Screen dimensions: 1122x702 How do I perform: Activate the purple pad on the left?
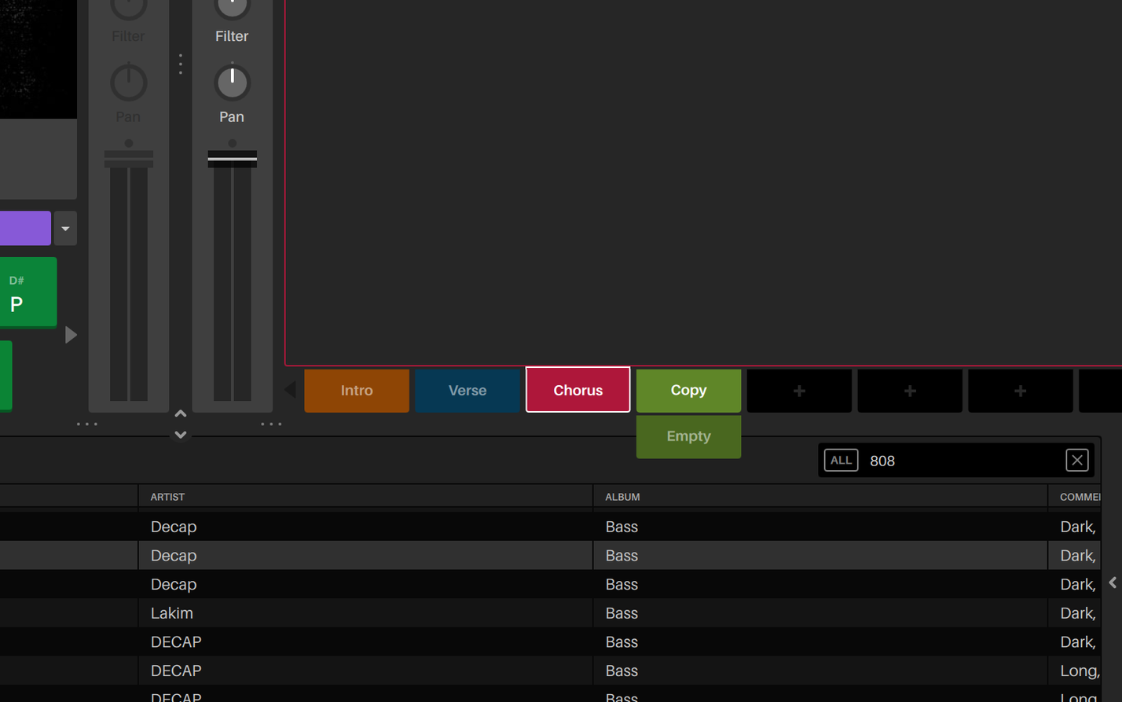[25, 228]
